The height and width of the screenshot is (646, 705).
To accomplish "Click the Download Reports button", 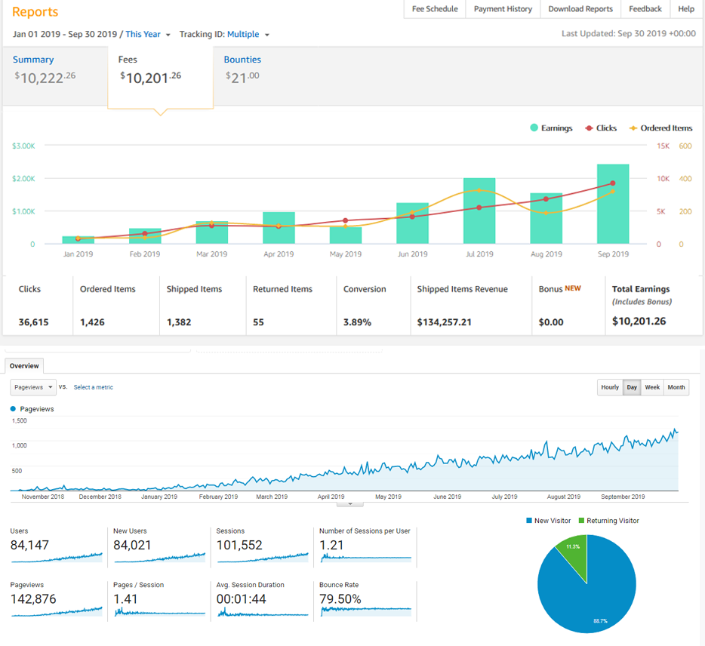I will [x=580, y=9].
